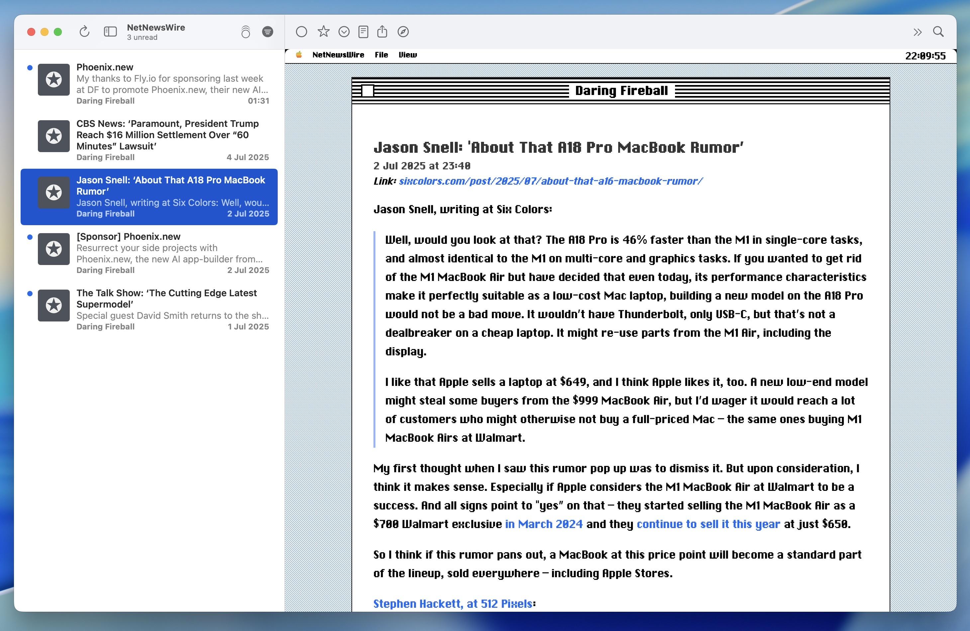The image size is (970, 631).
Task: Follow 'continue to sell it this year' link
Action: coord(708,524)
